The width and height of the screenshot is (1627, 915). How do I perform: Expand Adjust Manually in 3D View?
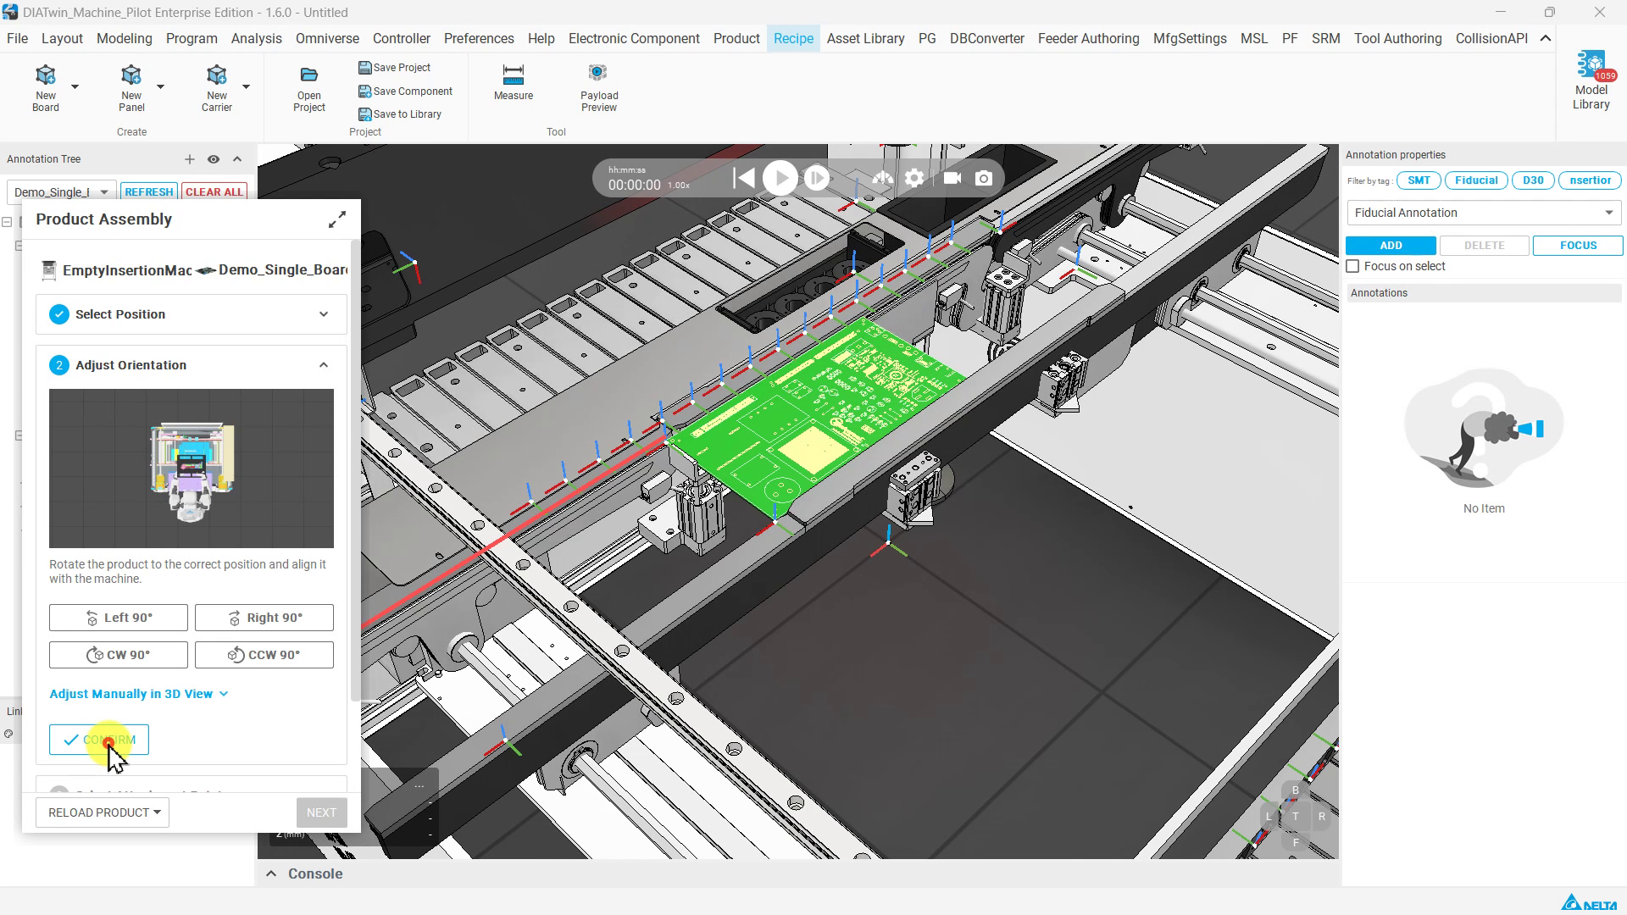(139, 694)
